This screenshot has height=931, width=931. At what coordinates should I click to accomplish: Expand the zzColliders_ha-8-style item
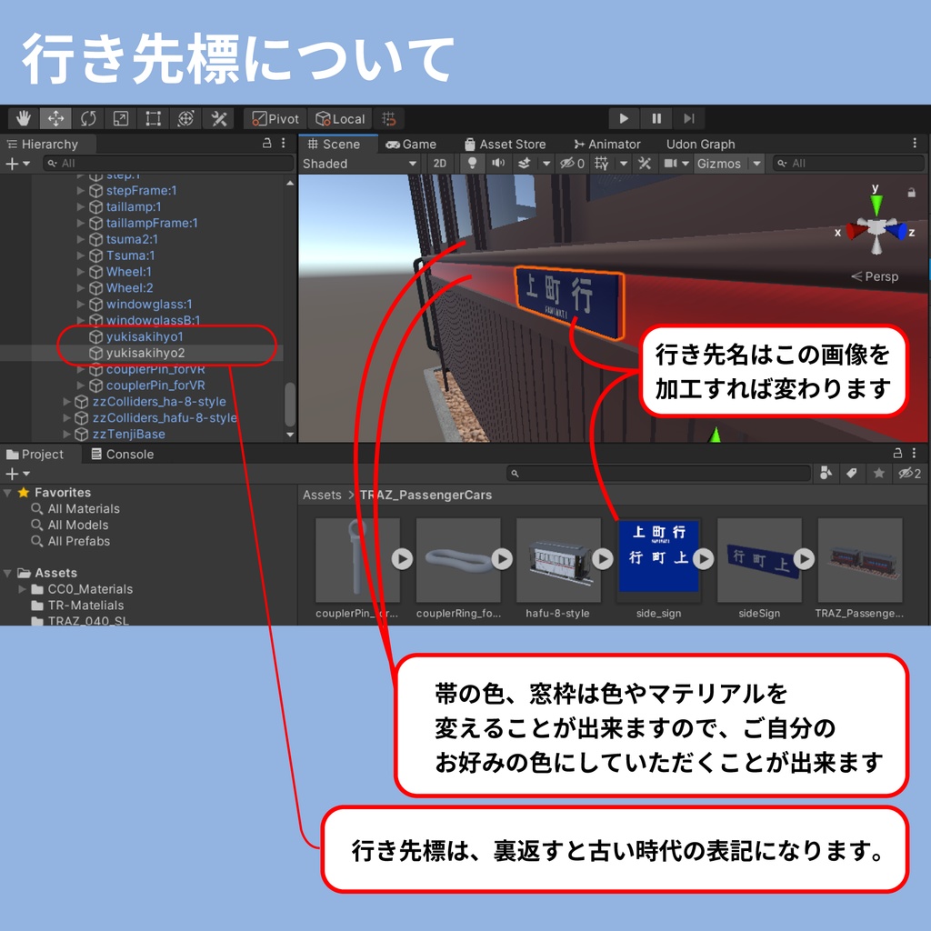(65, 401)
